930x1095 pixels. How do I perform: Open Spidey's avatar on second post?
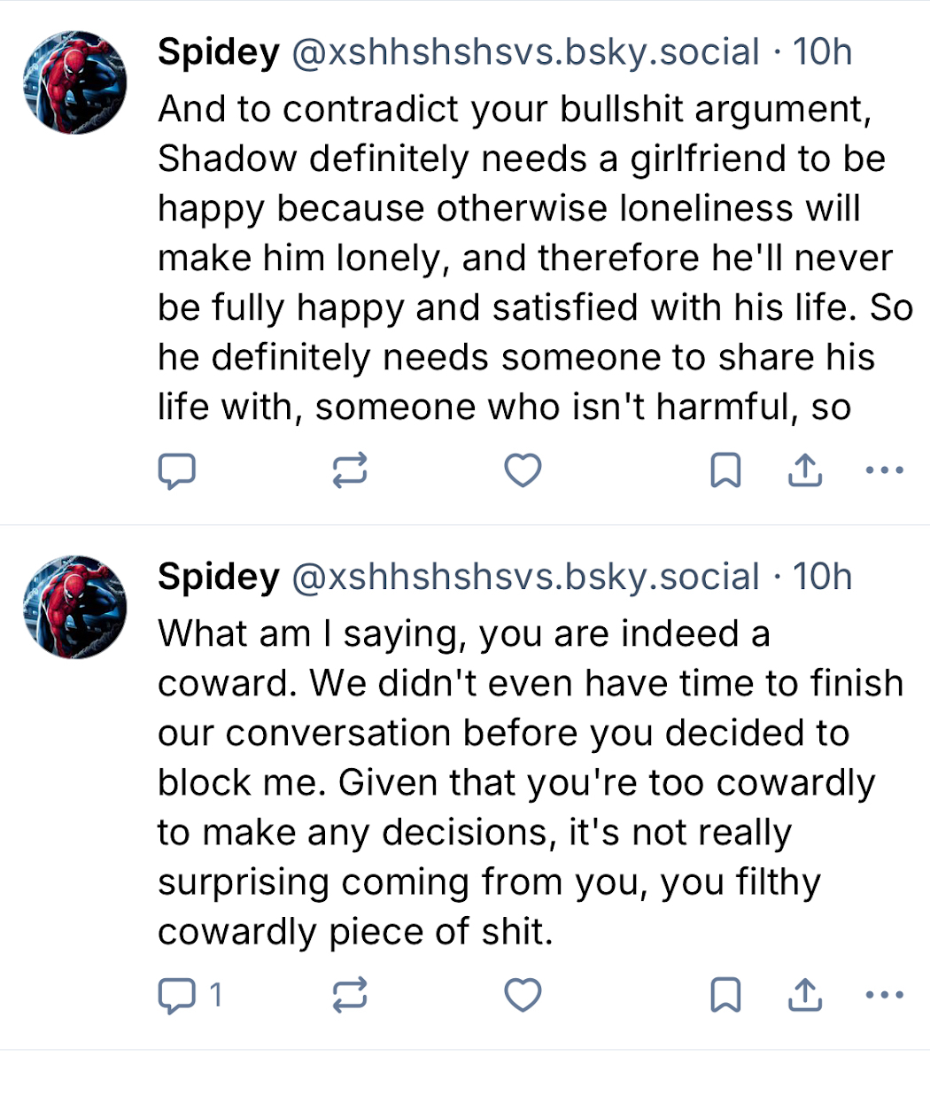(x=74, y=607)
